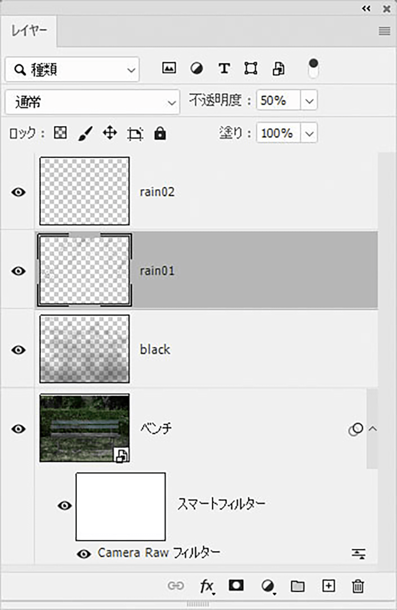
Task: Hide the Camera Raw filter effect
Action: 84,554
